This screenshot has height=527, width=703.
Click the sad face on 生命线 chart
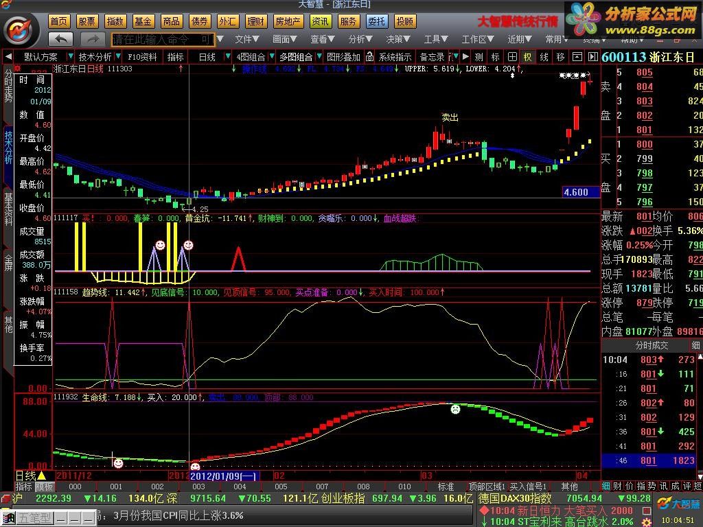pyautogui.click(x=455, y=409)
